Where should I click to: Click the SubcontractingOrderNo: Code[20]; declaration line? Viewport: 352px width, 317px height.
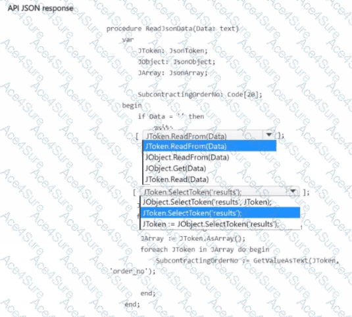pos(200,95)
